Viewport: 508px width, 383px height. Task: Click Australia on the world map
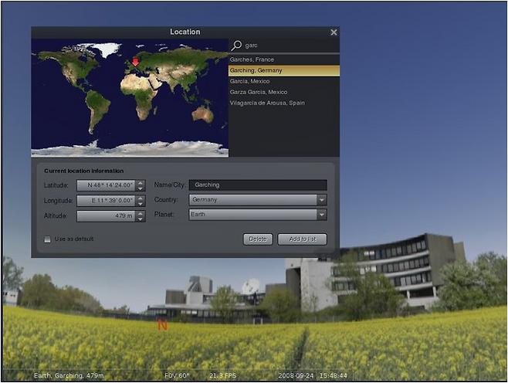[x=202, y=113]
